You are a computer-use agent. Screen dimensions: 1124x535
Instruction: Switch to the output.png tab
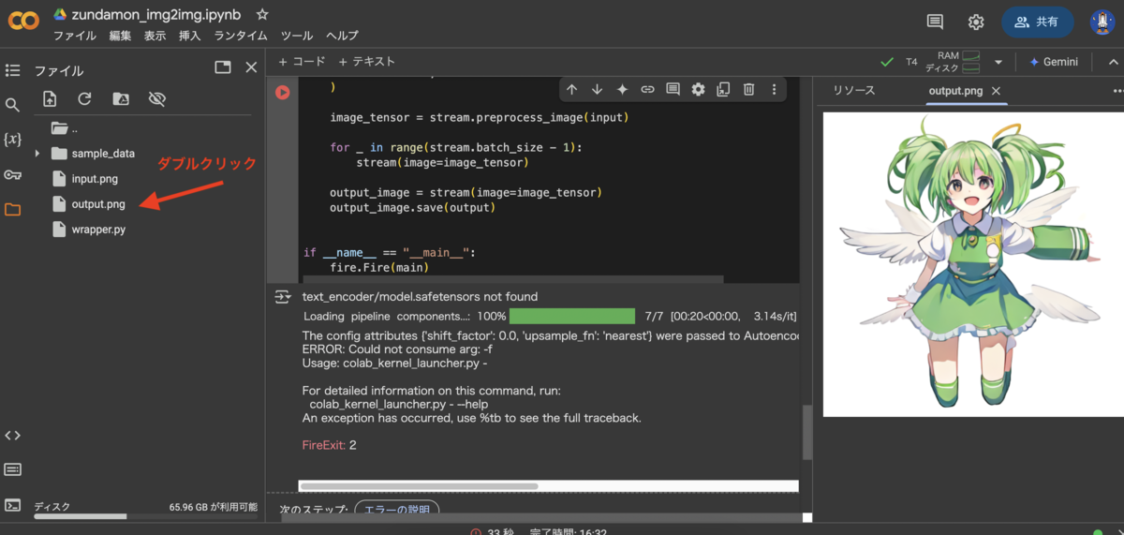955,91
